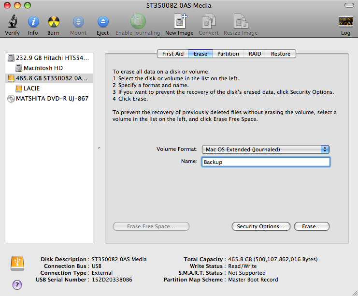Open the Log viewer icon
This screenshot has width=358, height=296.
[x=345, y=21]
